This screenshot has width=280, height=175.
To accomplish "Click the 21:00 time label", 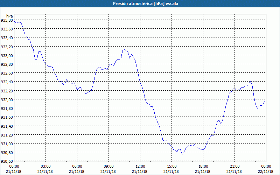I will tap(234, 167).
